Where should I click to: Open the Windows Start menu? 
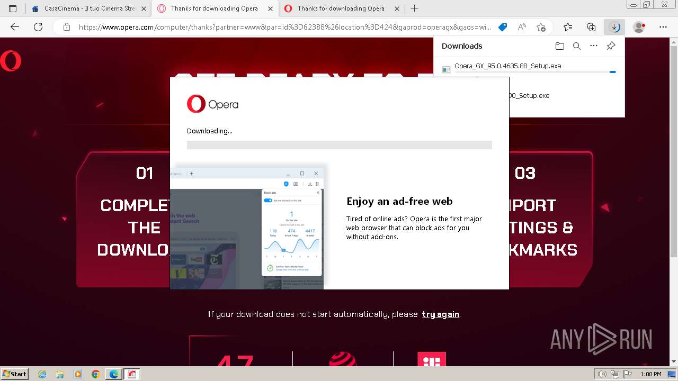pyautogui.click(x=14, y=374)
